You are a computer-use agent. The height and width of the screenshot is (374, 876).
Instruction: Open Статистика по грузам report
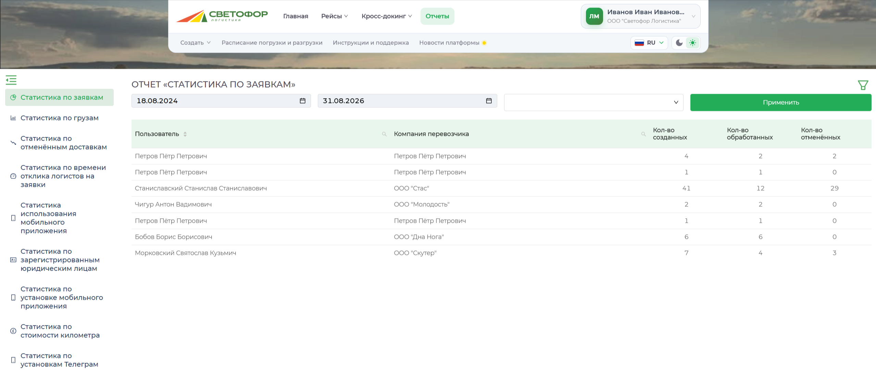[60, 118]
